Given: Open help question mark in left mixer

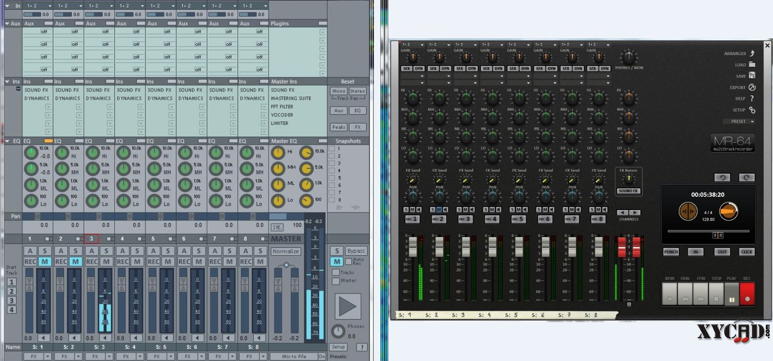Looking at the screenshot, I should [x=362, y=347].
